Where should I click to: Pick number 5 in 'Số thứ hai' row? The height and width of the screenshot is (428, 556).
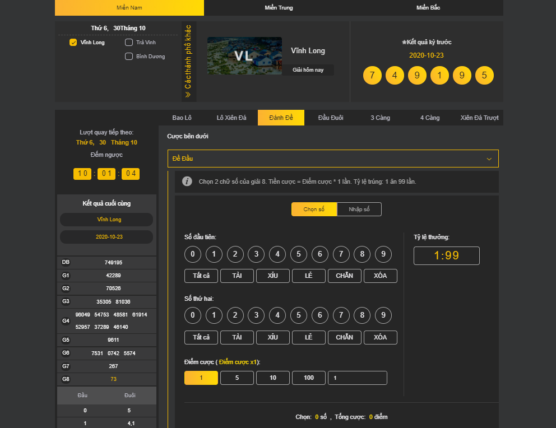click(x=299, y=315)
